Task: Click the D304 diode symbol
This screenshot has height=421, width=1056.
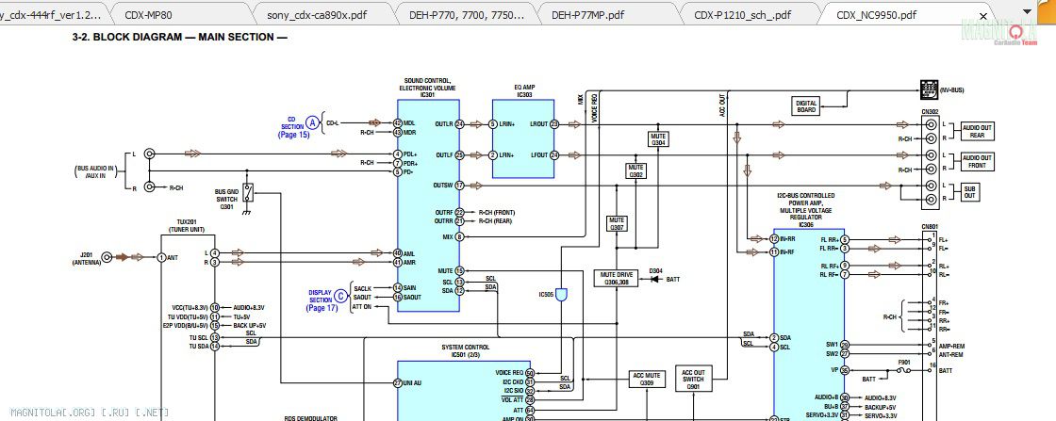Action: pos(653,279)
